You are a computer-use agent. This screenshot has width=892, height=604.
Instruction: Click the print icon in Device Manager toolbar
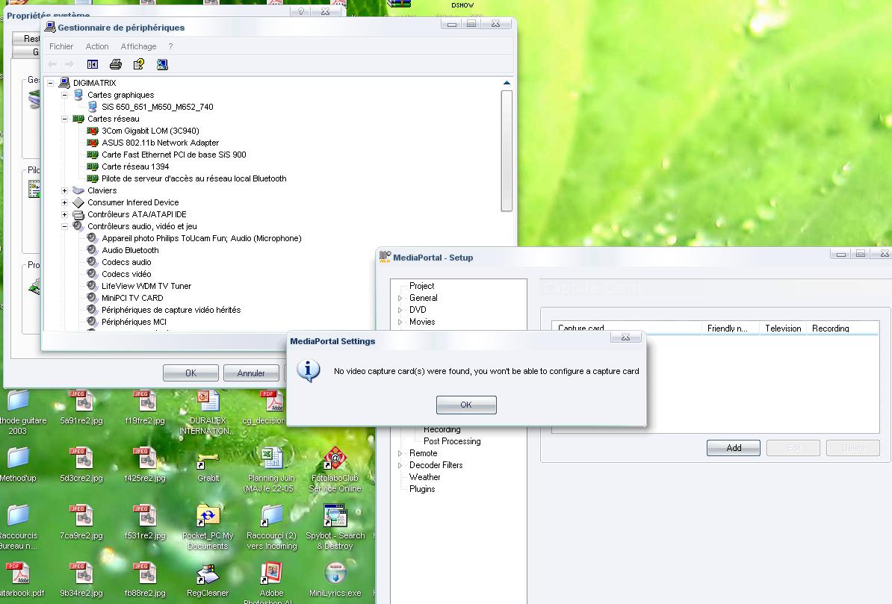(x=116, y=65)
